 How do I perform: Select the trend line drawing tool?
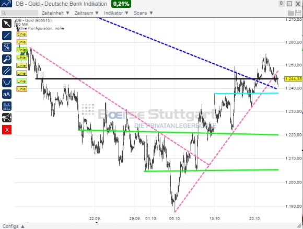pyautogui.click(x=7, y=36)
